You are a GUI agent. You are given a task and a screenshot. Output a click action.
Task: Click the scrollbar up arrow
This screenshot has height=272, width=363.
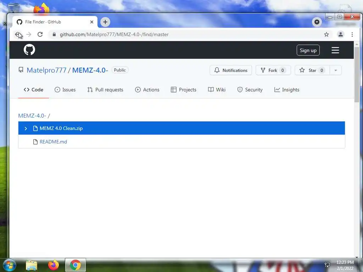(x=357, y=44)
